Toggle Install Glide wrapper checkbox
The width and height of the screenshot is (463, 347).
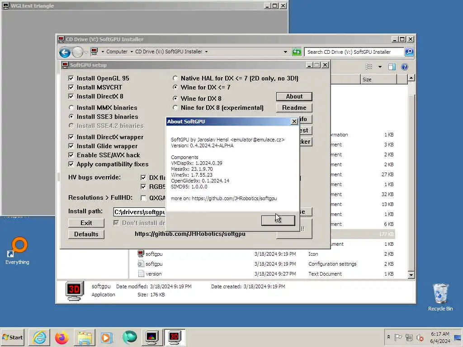pyautogui.click(x=71, y=146)
